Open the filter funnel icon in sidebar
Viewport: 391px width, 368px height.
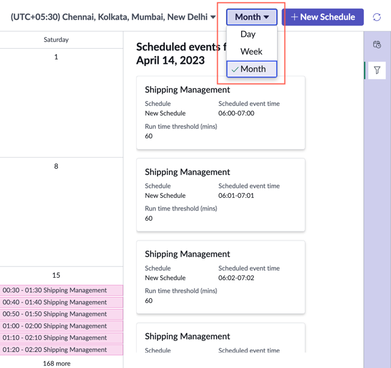[377, 70]
